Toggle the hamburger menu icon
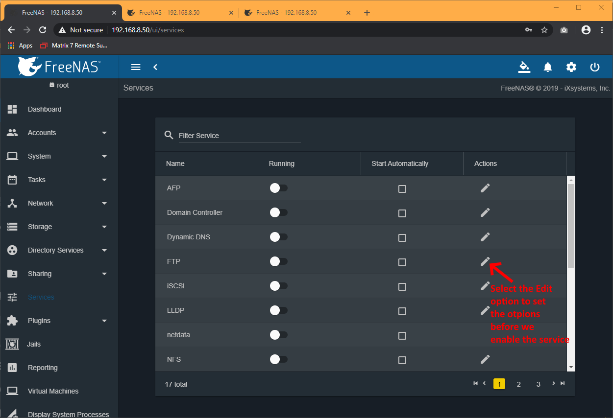Image resolution: width=613 pixels, height=418 pixels. pyautogui.click(x=136, y=67)
